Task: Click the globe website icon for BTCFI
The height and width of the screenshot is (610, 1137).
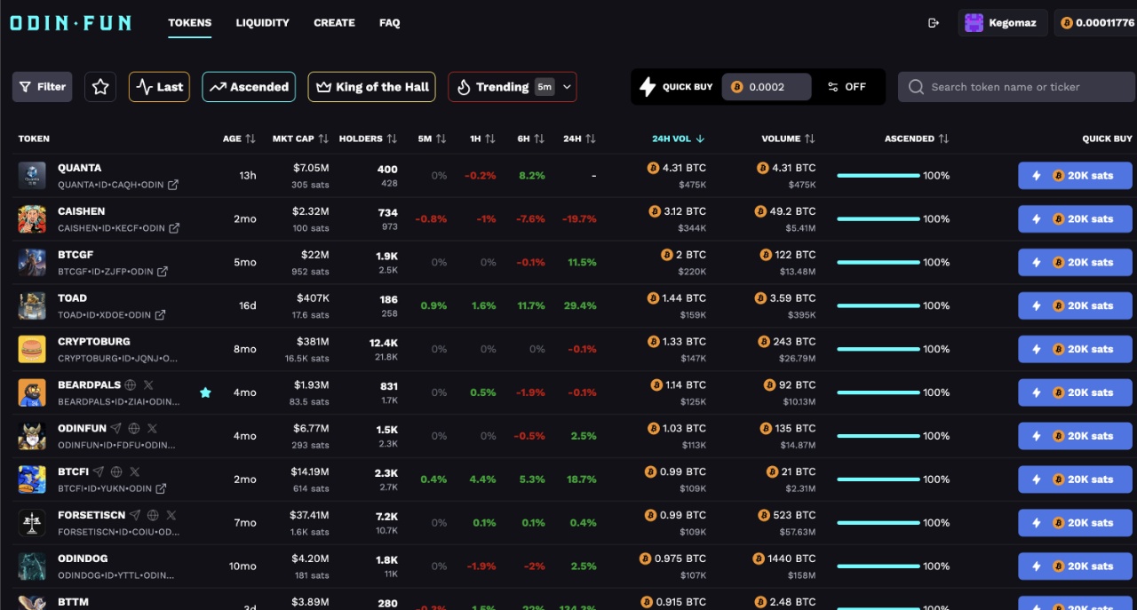Action: click(x=116, y=472)
